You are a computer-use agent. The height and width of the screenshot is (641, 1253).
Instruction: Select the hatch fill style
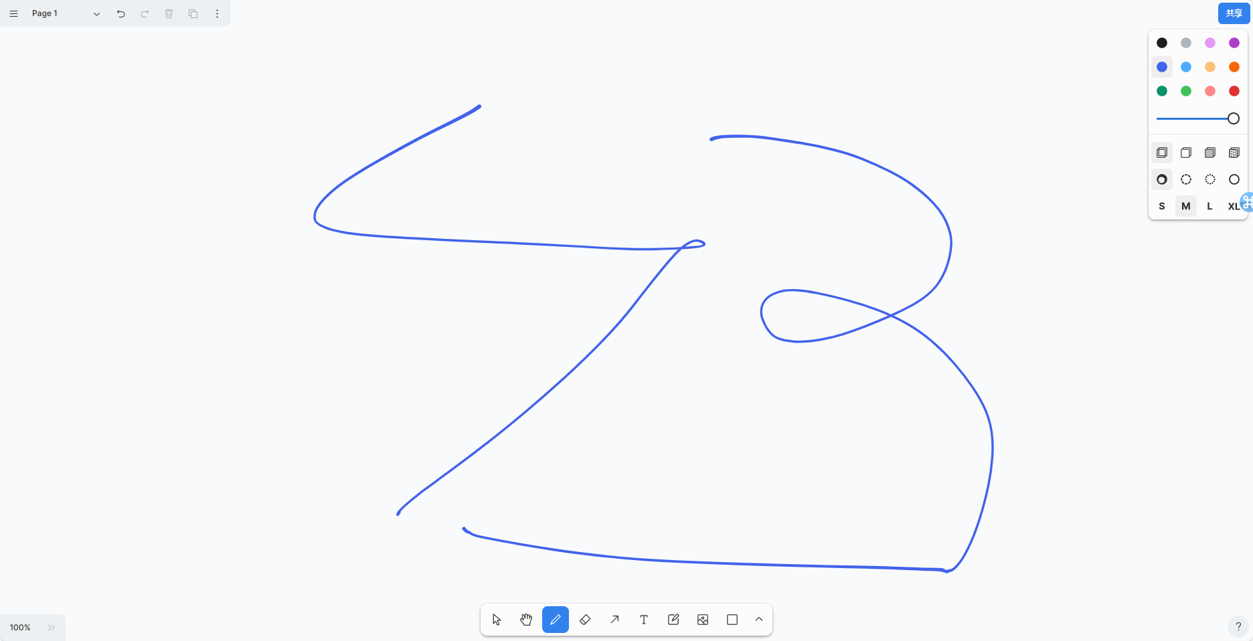[1234, 153]
